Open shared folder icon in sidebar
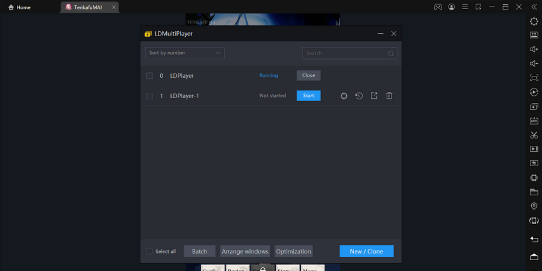The width and height of the screenshot is (542, 271). (x=534, y=192)
